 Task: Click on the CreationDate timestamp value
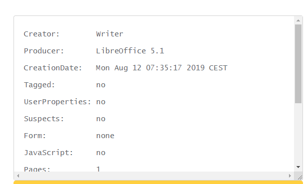click(x=161, y=68)
